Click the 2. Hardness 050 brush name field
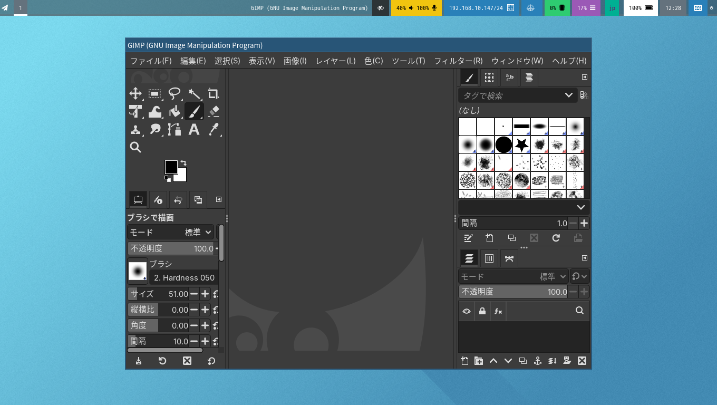This screenshot has height=405, width=717. point(183,277)
